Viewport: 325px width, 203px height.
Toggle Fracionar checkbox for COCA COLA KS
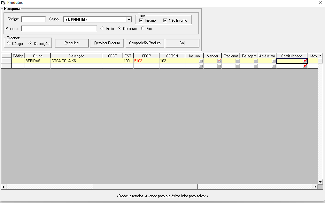pos(237,61)
